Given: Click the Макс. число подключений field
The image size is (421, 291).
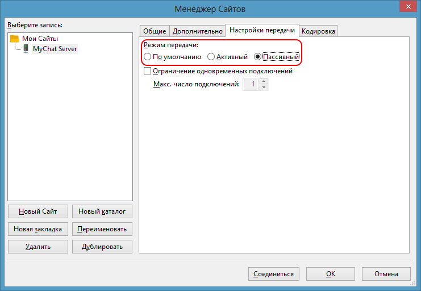Looking at the screenshot, I should (251, 84).
